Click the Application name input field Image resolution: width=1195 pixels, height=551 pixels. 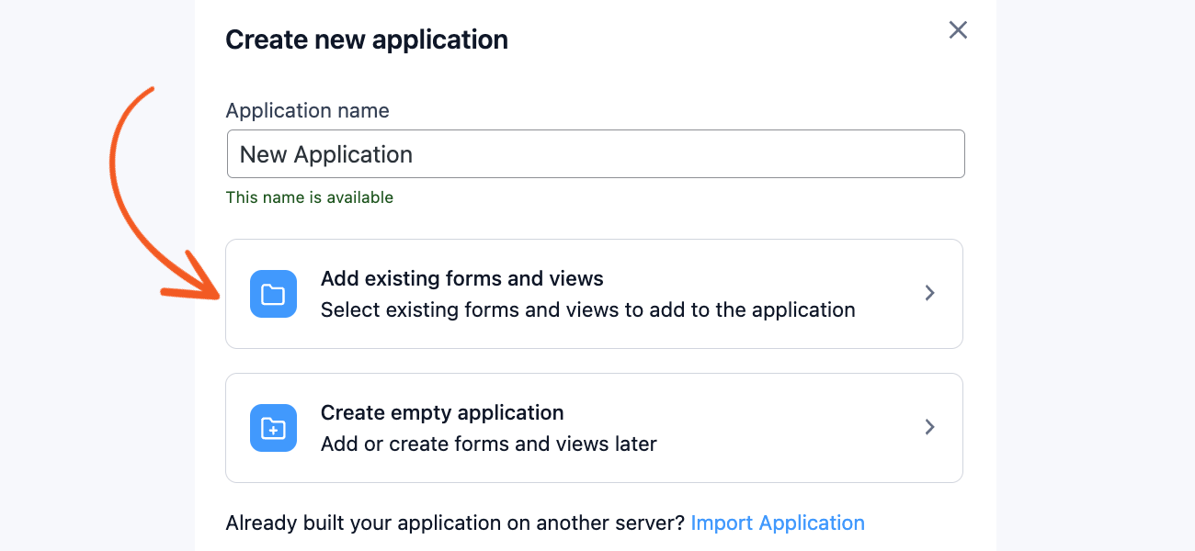click(x=596, y=154)
